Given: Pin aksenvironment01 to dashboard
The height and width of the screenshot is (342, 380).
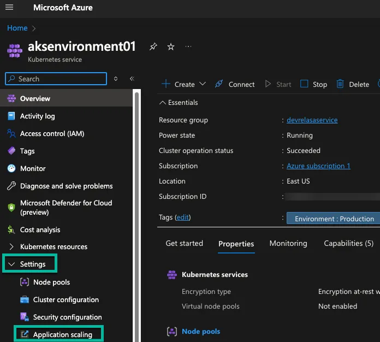Looking at the screenshot, I should coord(153,46).
